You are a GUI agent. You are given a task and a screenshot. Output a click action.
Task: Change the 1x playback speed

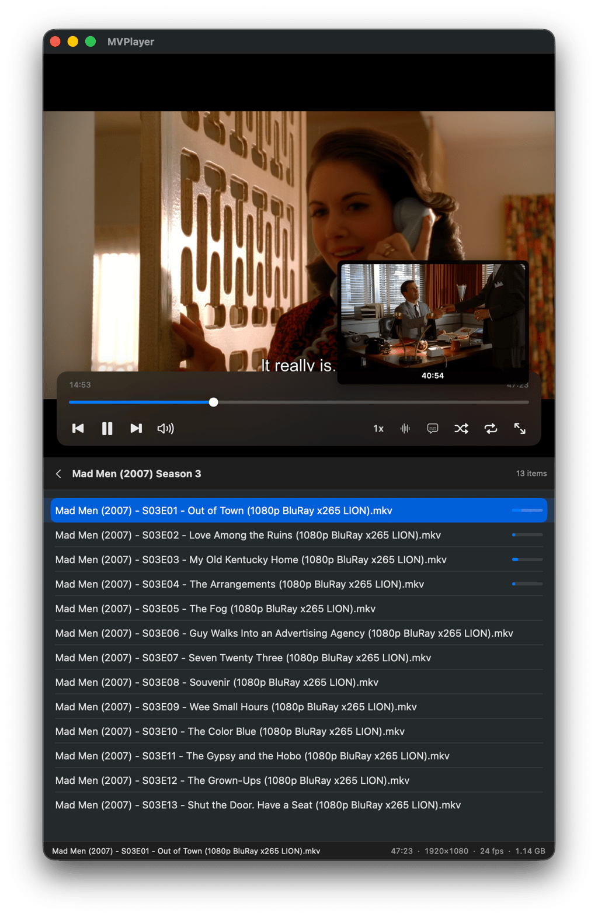pyautogui.click(x=378, y=429)
